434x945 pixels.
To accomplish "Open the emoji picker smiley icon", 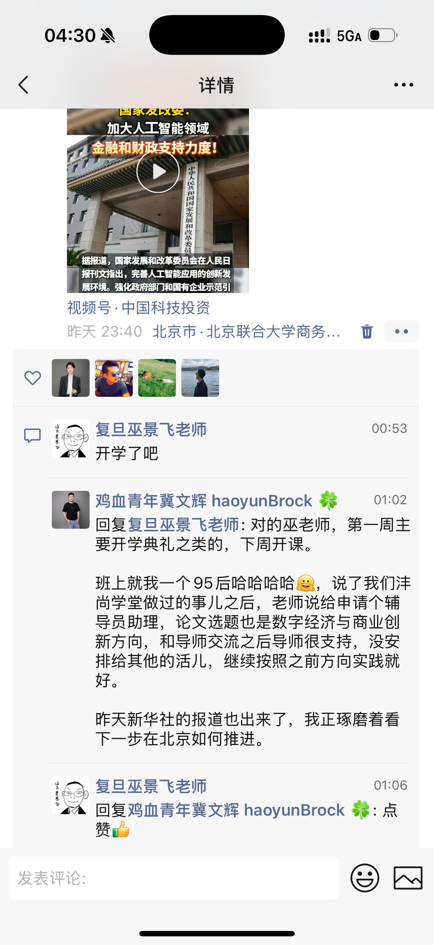I will (365, 878).
